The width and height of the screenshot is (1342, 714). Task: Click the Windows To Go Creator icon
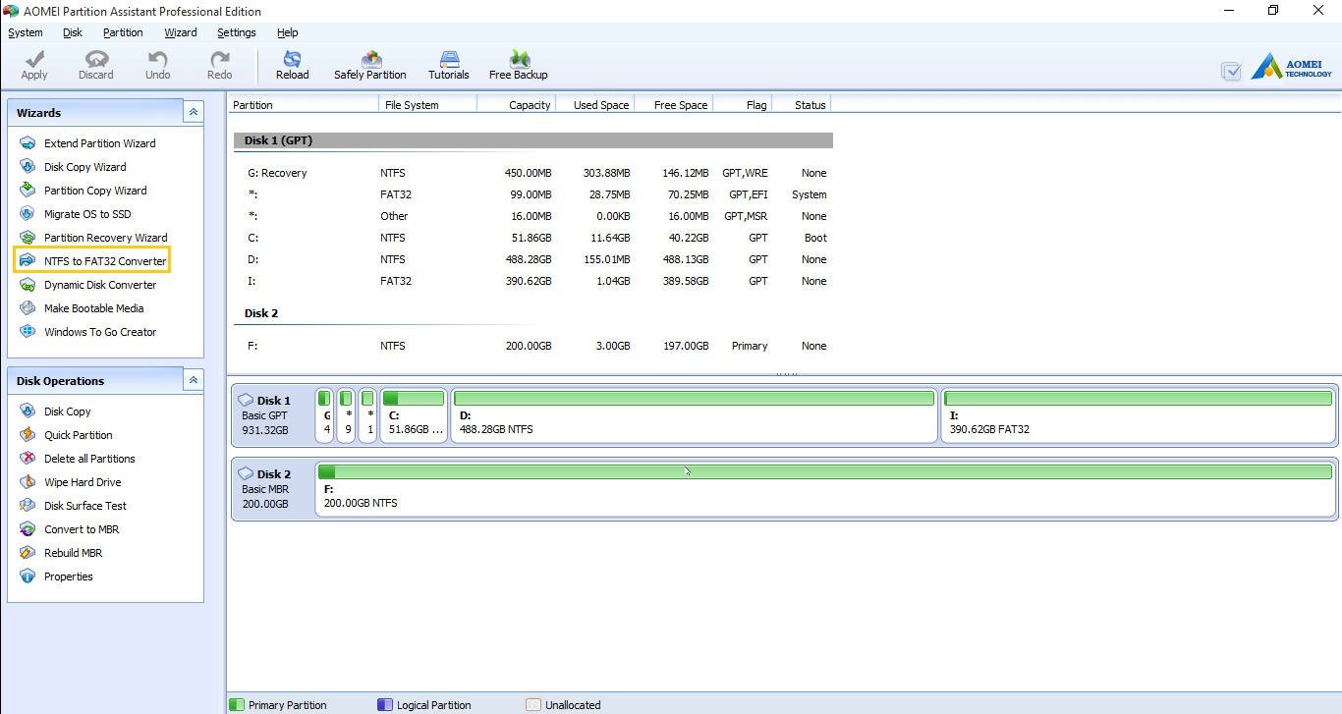(28, 332)
